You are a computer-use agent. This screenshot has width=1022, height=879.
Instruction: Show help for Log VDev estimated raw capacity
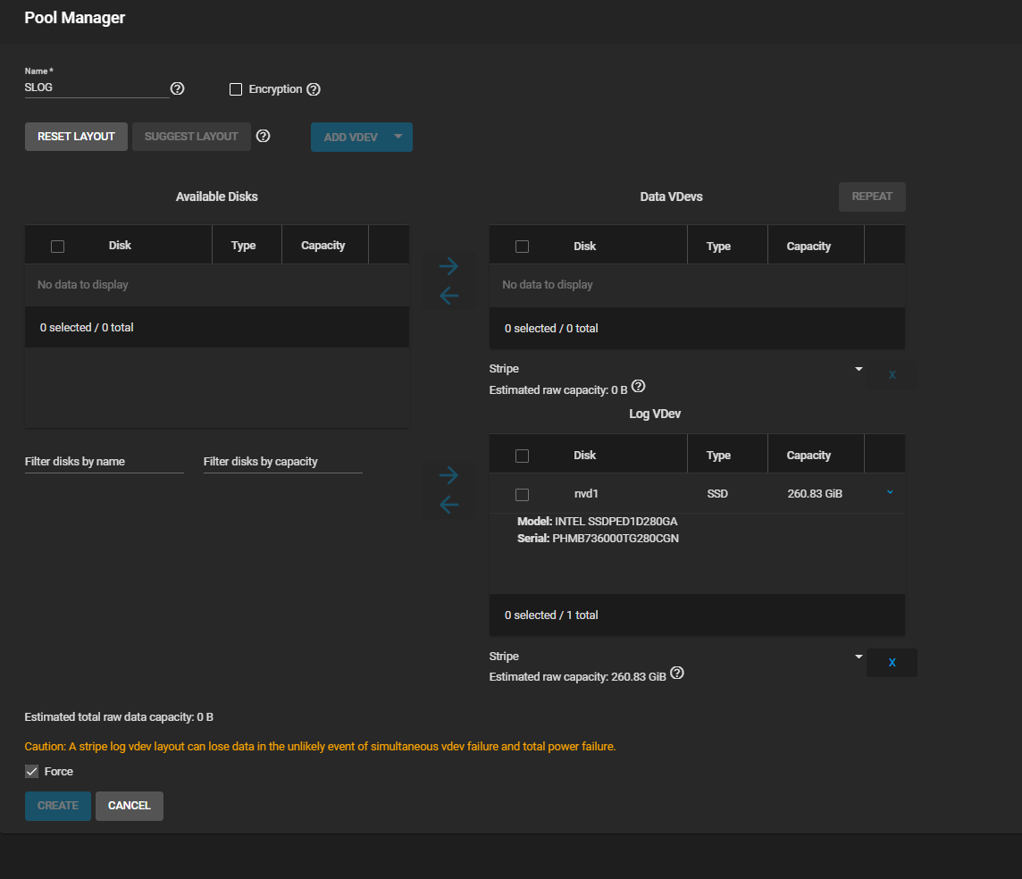tap(677, 674)
